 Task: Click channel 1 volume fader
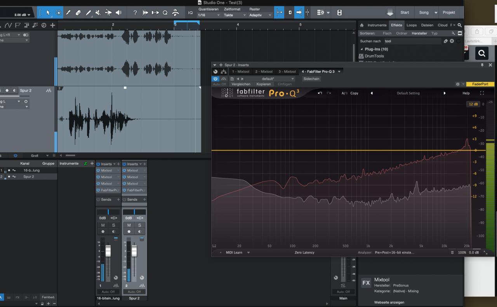tap(108, 251)
